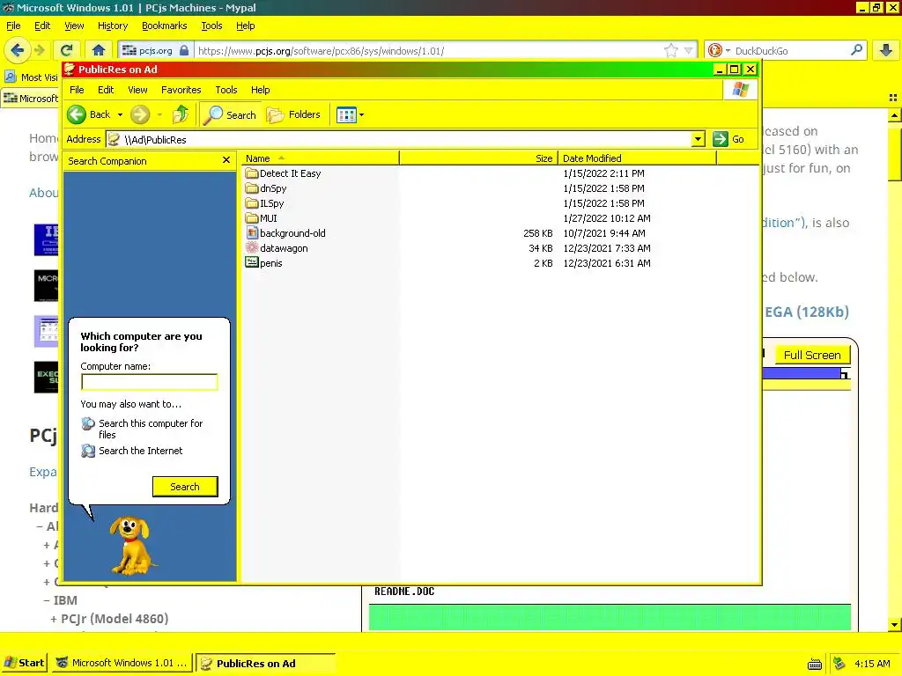Click the Back arrow in Explorer toolbar
Screen dimensions: 902x676
[77, 114]
